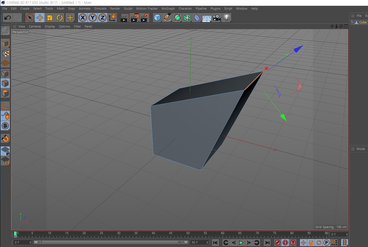
Task: Open the viewport Panel menu
Action: pyautogui.click(x=88, y=26)
